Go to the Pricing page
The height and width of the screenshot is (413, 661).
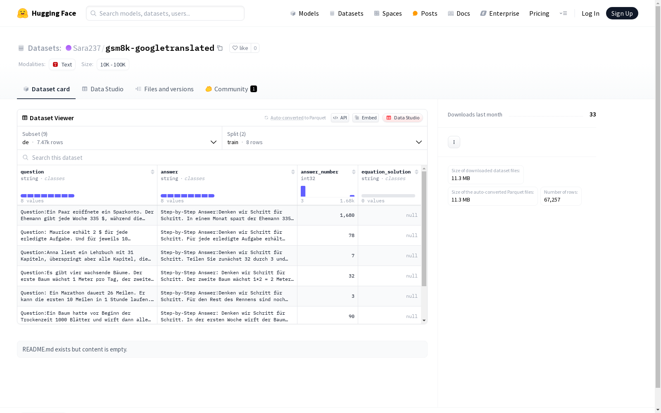539,13
